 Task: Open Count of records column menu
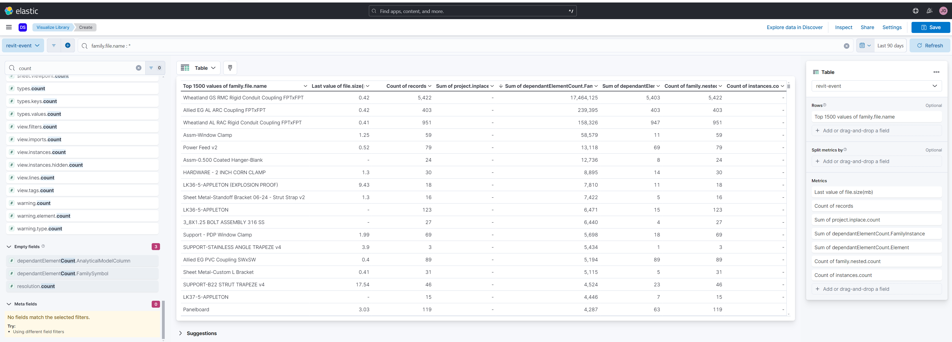click(x=430, y=86)
